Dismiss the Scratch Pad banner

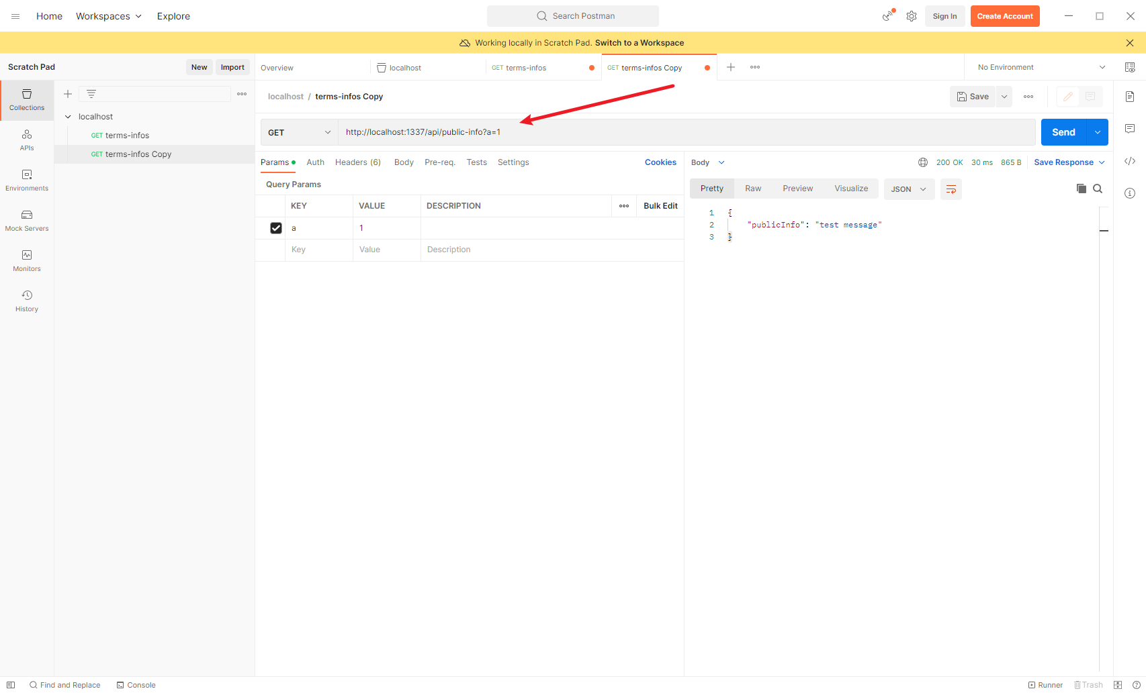click(x=1130, y=43)
